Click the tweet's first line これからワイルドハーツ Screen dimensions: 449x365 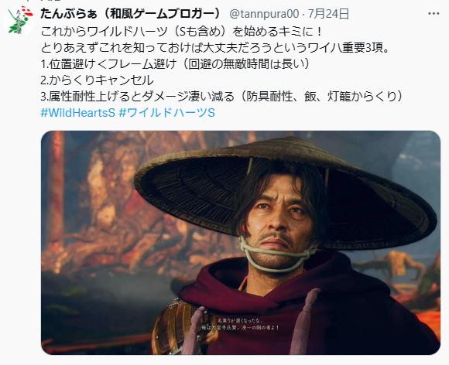click(182, 32)
